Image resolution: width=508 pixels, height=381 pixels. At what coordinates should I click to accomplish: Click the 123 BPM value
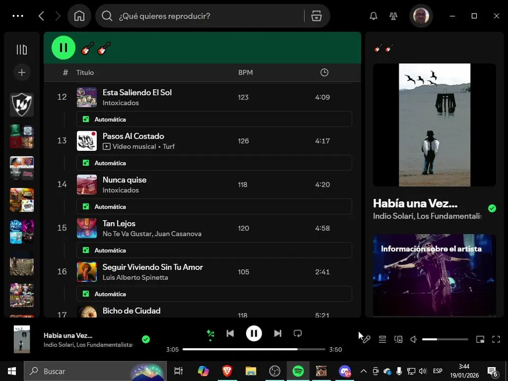[243, 97]
